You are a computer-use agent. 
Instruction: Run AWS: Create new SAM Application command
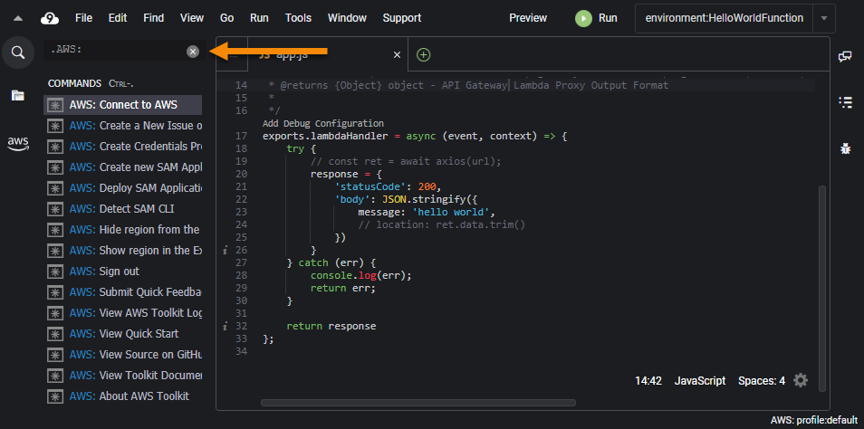(x=123, y=167)
